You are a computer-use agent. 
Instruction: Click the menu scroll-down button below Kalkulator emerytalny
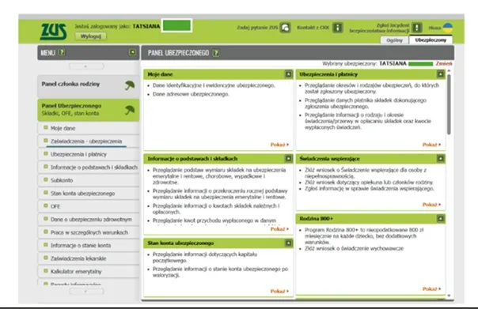[x=86, y=292]
